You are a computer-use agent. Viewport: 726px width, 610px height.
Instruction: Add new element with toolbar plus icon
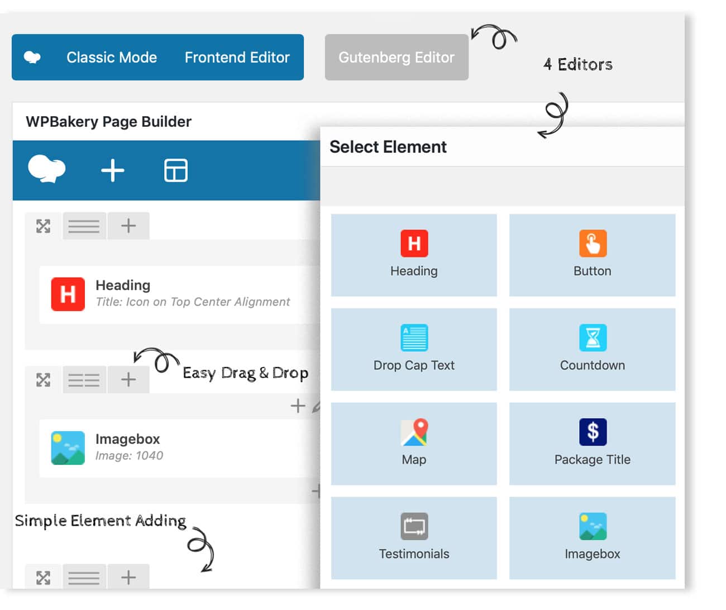(112, 170)
